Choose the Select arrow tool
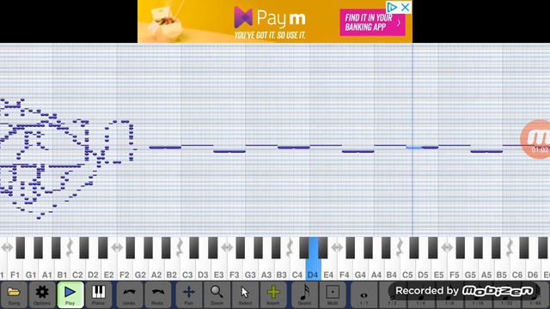 [x=245, y=294]
